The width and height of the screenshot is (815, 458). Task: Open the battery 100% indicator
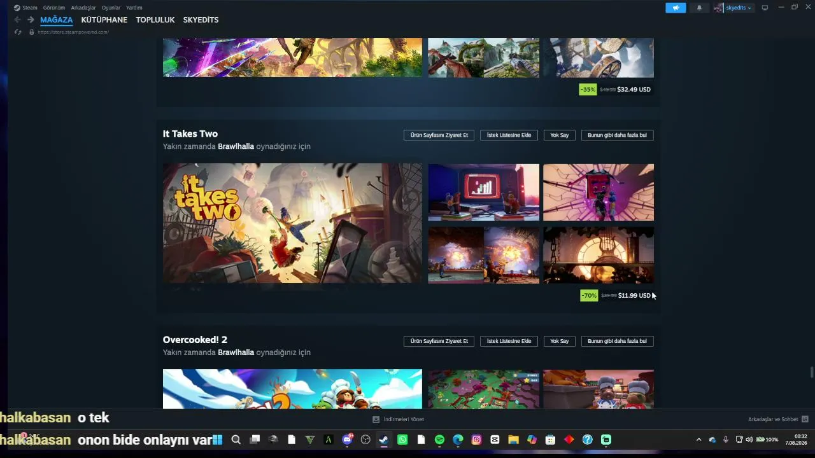(x=767, y=440)
